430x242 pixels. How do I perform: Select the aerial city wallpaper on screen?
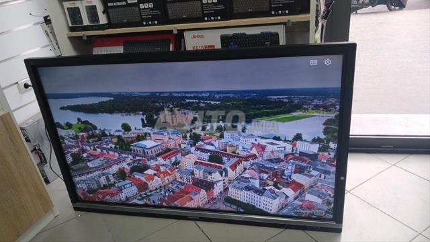pos(192,137)
